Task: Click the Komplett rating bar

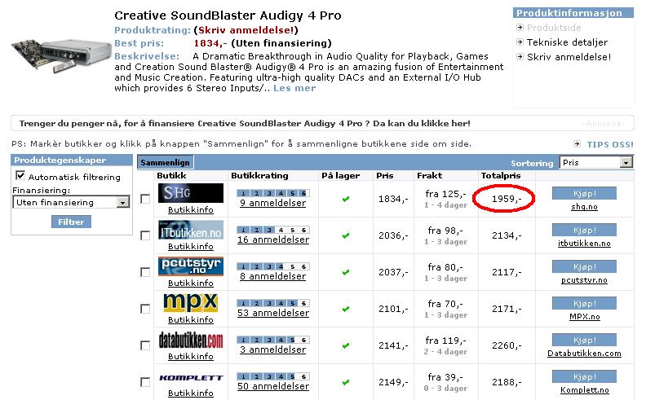Action: (x=273, y=376)
